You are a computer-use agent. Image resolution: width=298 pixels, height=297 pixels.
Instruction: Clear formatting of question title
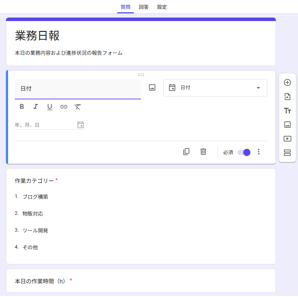pyautogui.click(x=77, y=107)
